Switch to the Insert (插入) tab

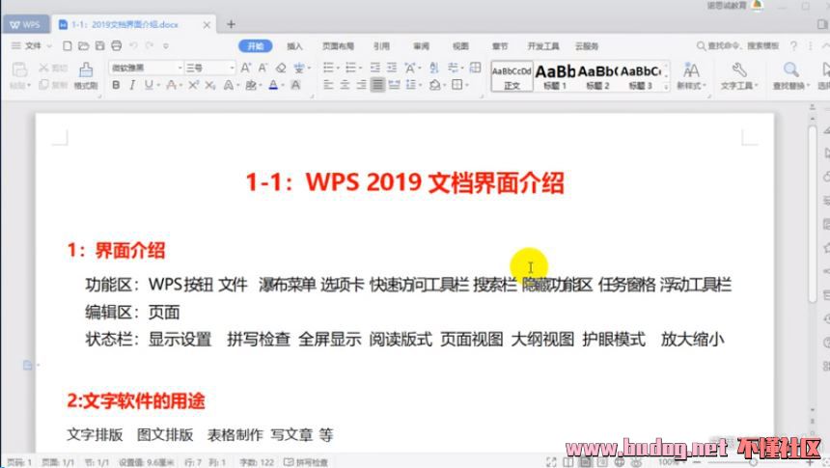pyautogui.click(x=294, y=46)
